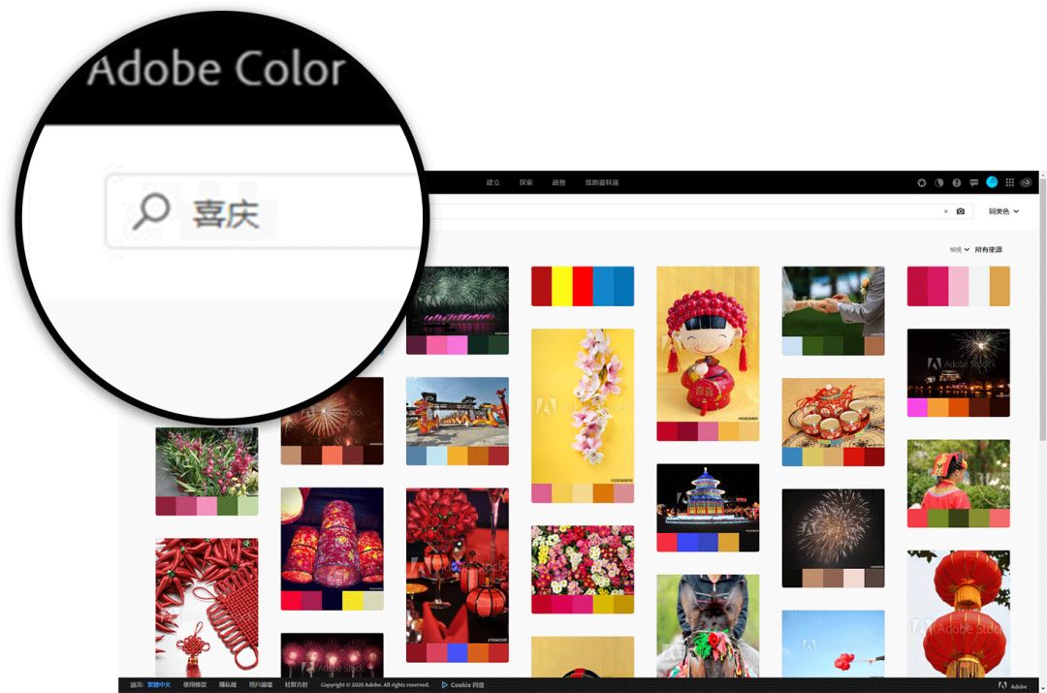This screenshot has height=693, width=1047.
Task: Click the color wheel icon in header
Action: pos(922,182)
